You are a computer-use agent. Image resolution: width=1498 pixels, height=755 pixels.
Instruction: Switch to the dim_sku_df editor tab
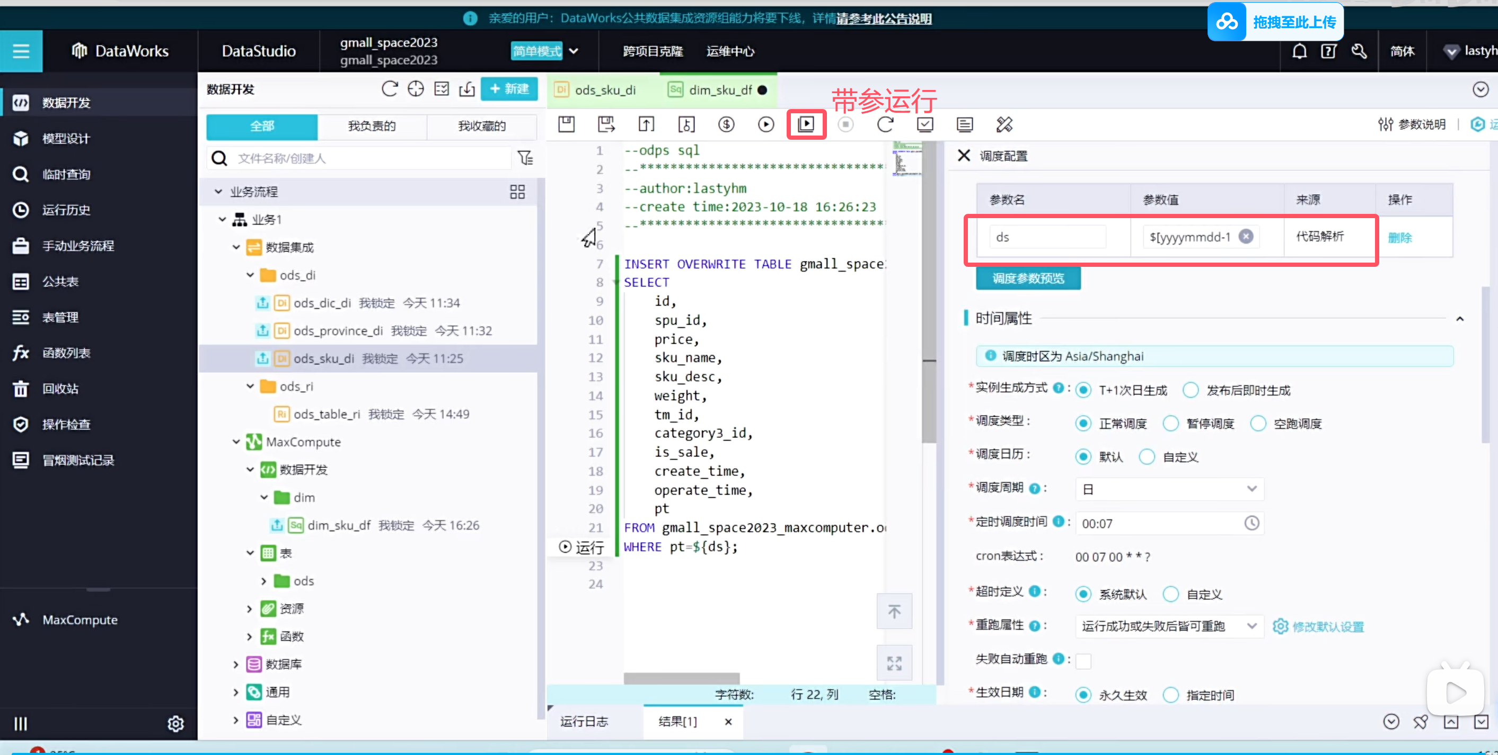[x=719, y=90]
